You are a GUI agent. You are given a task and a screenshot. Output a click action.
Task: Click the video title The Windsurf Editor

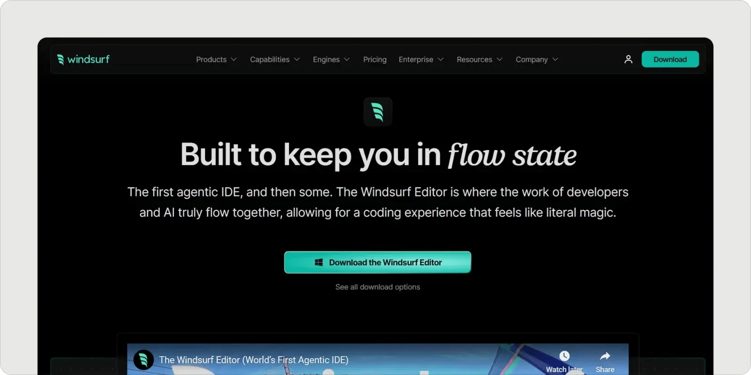pyautogui.click(x=253, y=360)
